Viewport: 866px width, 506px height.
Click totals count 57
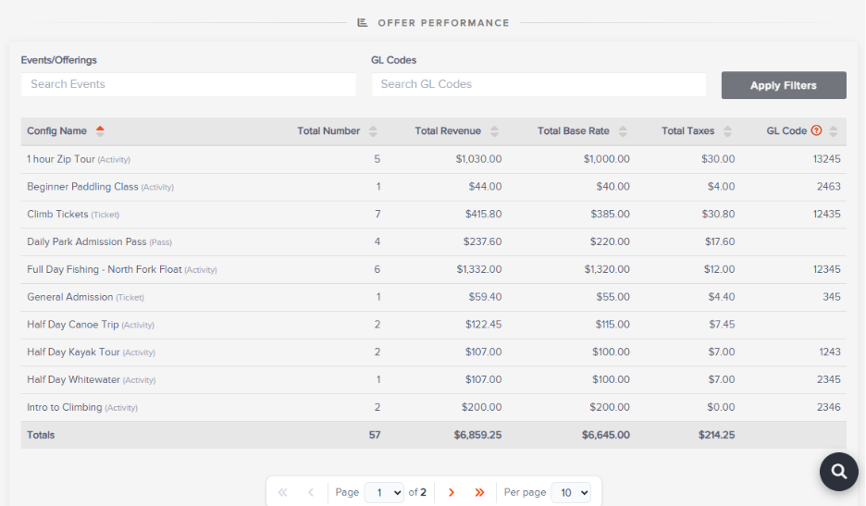(x=375, y=436)
